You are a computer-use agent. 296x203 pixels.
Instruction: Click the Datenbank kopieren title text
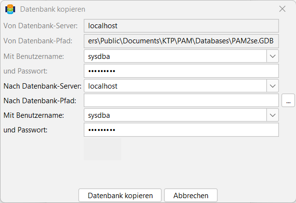point(53,9)
